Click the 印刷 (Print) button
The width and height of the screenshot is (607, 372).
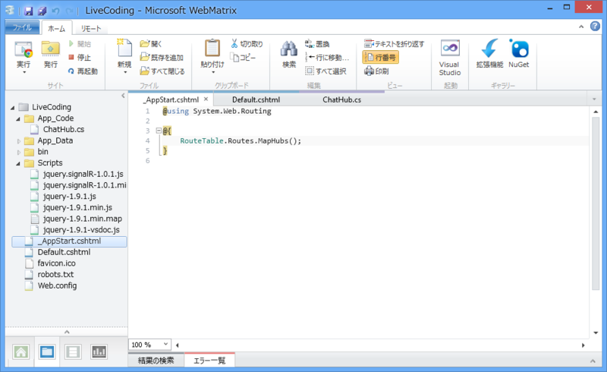tap(376, 71)
